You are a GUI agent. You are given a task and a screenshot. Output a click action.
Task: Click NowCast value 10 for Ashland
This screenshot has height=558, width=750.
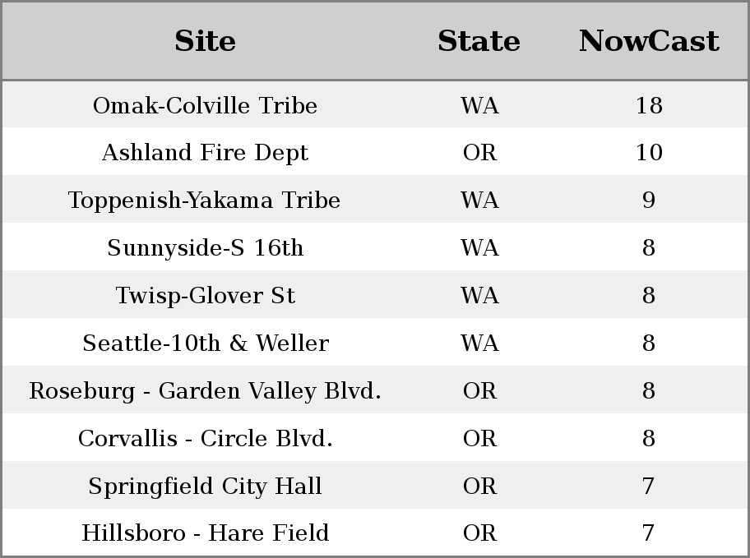[x=649, y=153]
